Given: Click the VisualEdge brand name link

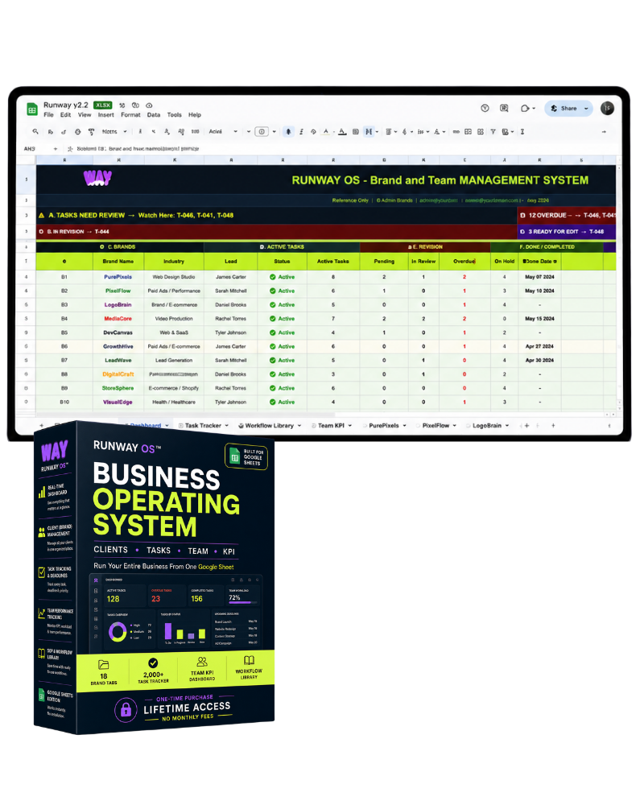Looking at the screenshot, I should coord(118,402).
